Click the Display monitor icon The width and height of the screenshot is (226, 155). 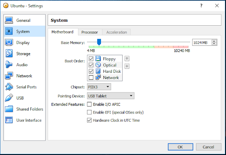tap(9, 42)
